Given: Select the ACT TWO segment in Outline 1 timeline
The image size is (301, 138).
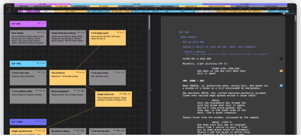Looking at the screenshot, I should click(x=136, y=4).
